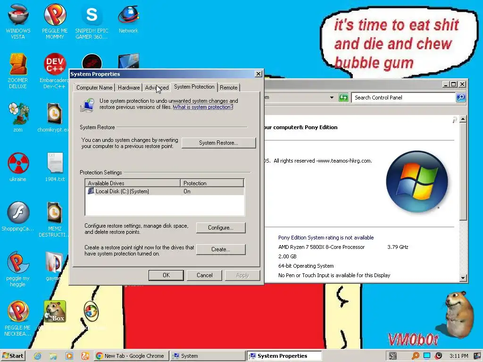Click the green refresh arrows in Control Panel
483x362 pixels.
[x=343, y=98]
